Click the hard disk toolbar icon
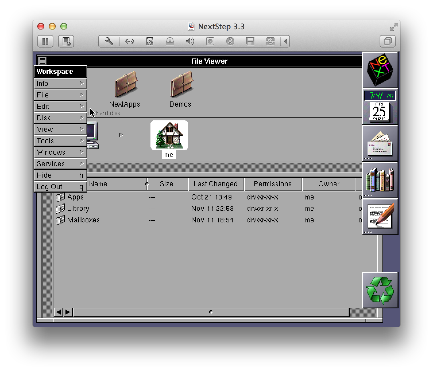This screenshot has height=372, width=433. point(150,41)
